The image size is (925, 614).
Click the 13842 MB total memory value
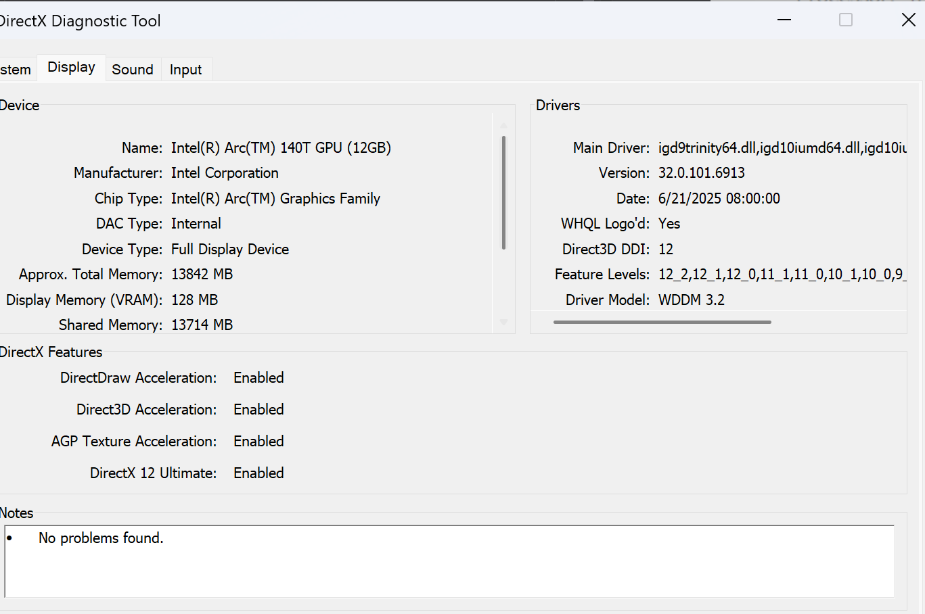[202, 275]
